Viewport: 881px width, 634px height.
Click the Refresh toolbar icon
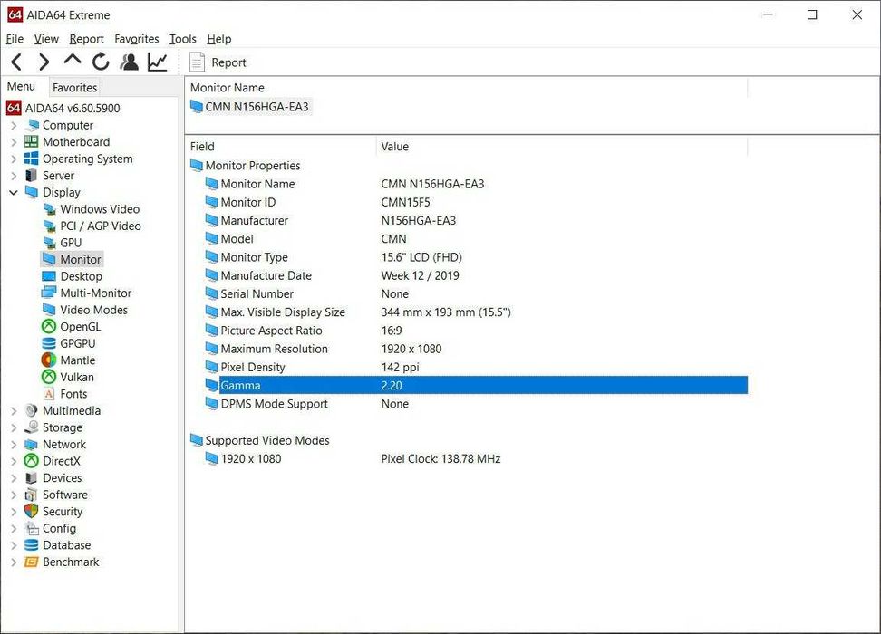tap(101, 62)
